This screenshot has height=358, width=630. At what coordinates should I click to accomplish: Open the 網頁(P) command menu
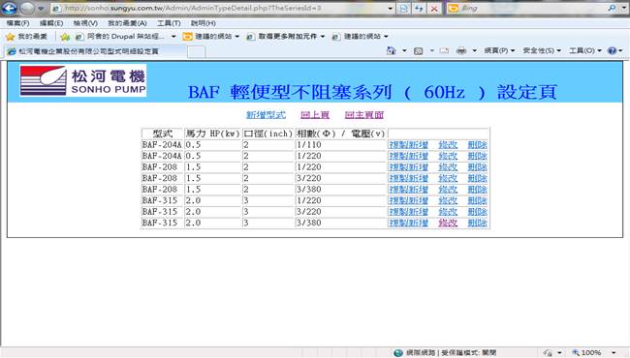[499, 50]
